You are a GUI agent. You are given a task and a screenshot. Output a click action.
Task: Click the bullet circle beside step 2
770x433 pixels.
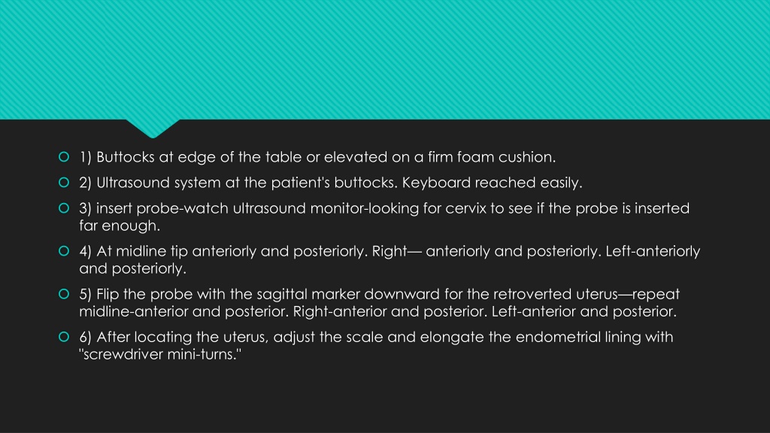[x=64, y=182]
